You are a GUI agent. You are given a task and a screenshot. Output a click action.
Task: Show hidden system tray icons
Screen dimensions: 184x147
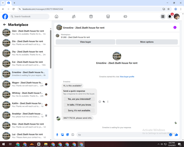pos(158,144)
